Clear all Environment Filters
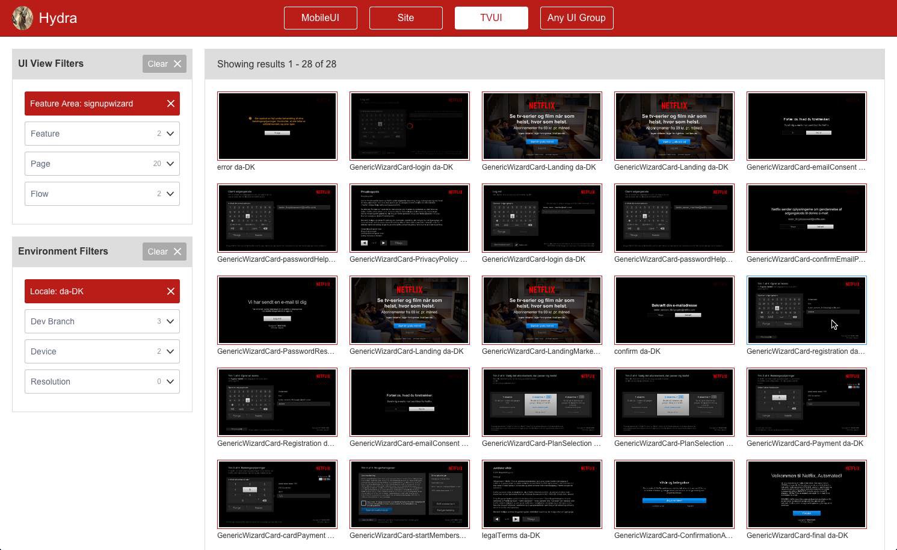897x550 pixels. (x=164, y=252)
